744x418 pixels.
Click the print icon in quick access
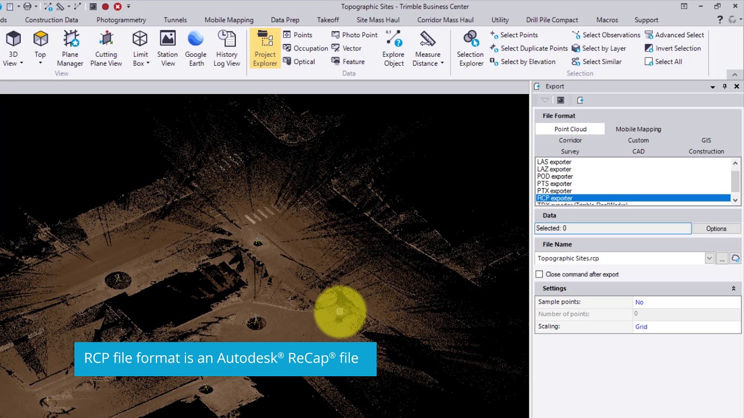click(27, 6)
